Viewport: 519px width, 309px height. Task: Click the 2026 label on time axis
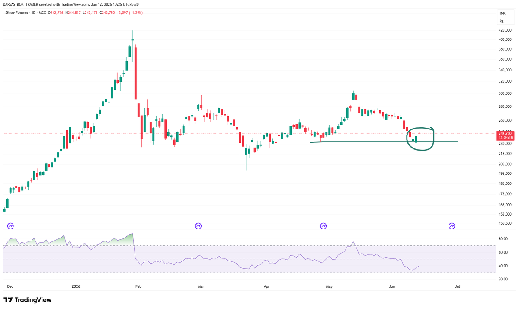point(76,286)
